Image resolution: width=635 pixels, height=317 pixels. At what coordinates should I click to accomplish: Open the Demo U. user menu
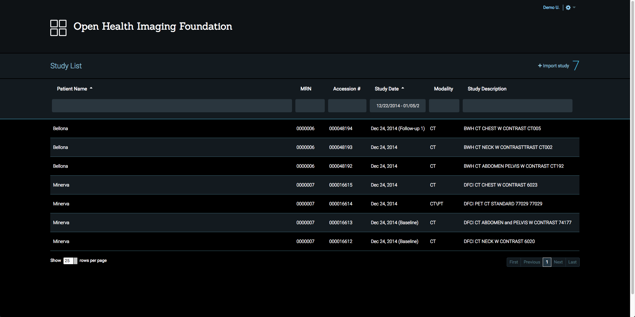click(551, 8)
